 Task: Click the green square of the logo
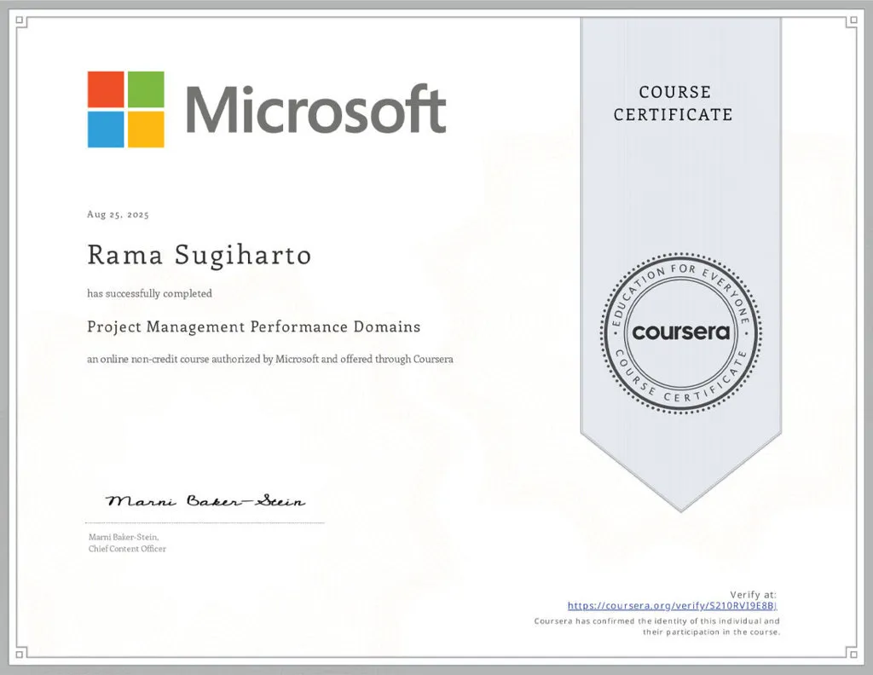click(x=146, y=89)
